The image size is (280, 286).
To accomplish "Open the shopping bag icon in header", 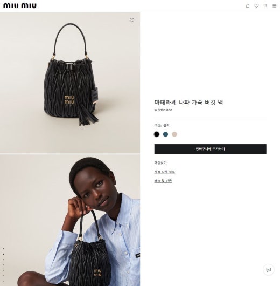I will point(248,5).
